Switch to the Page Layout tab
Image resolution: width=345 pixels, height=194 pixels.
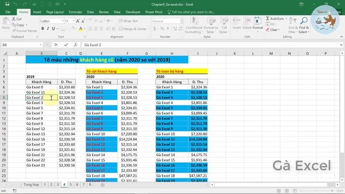click(x=55, y=12)
